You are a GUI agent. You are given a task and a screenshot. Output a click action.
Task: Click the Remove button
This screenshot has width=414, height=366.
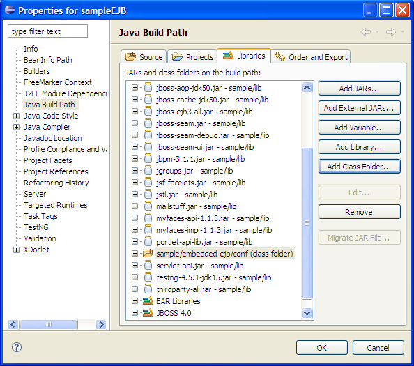(x=360, y=212)
